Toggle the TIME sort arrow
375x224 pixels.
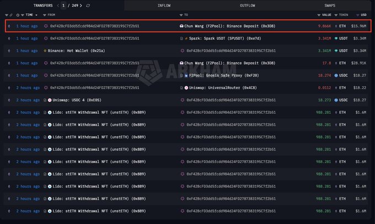coord(36,15)
